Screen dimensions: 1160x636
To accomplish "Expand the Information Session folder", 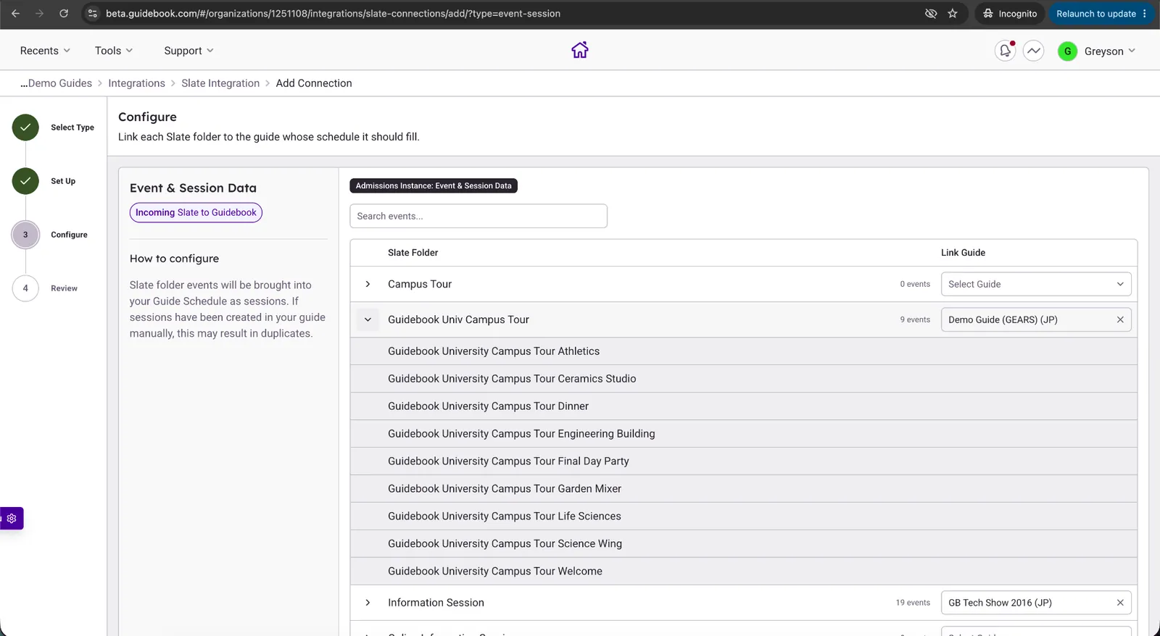I will tap(368, 603).
